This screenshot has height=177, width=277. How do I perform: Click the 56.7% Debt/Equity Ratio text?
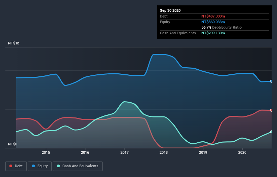222,28
